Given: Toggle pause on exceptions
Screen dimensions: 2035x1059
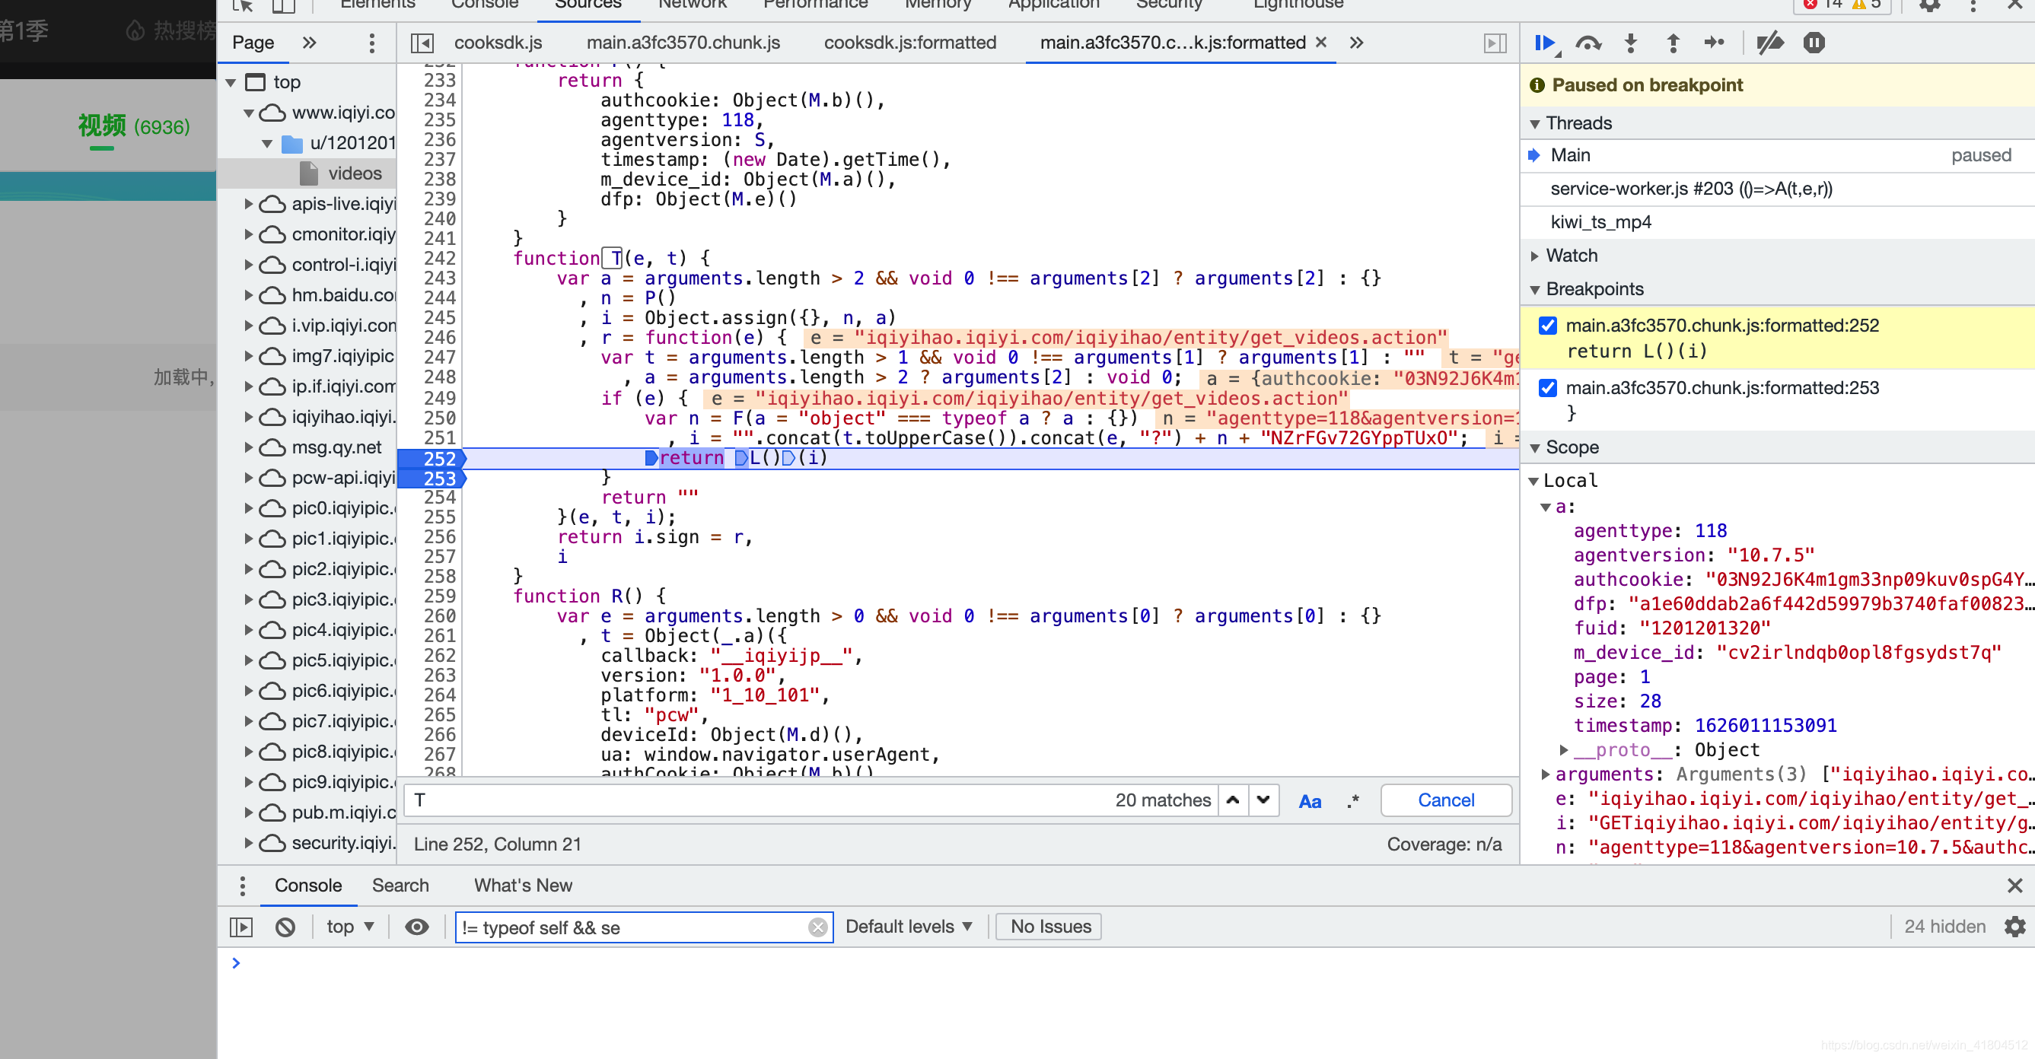Looking at the screenshot, I should click(x=1814, y=43).
